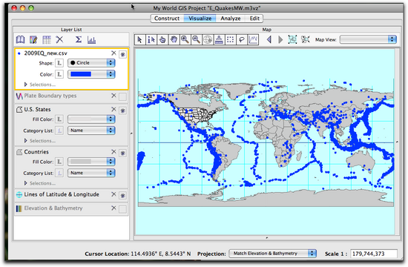Screen dimensions: 408x267
Task: Open the Map View dropdown
Action: point(368,39)
